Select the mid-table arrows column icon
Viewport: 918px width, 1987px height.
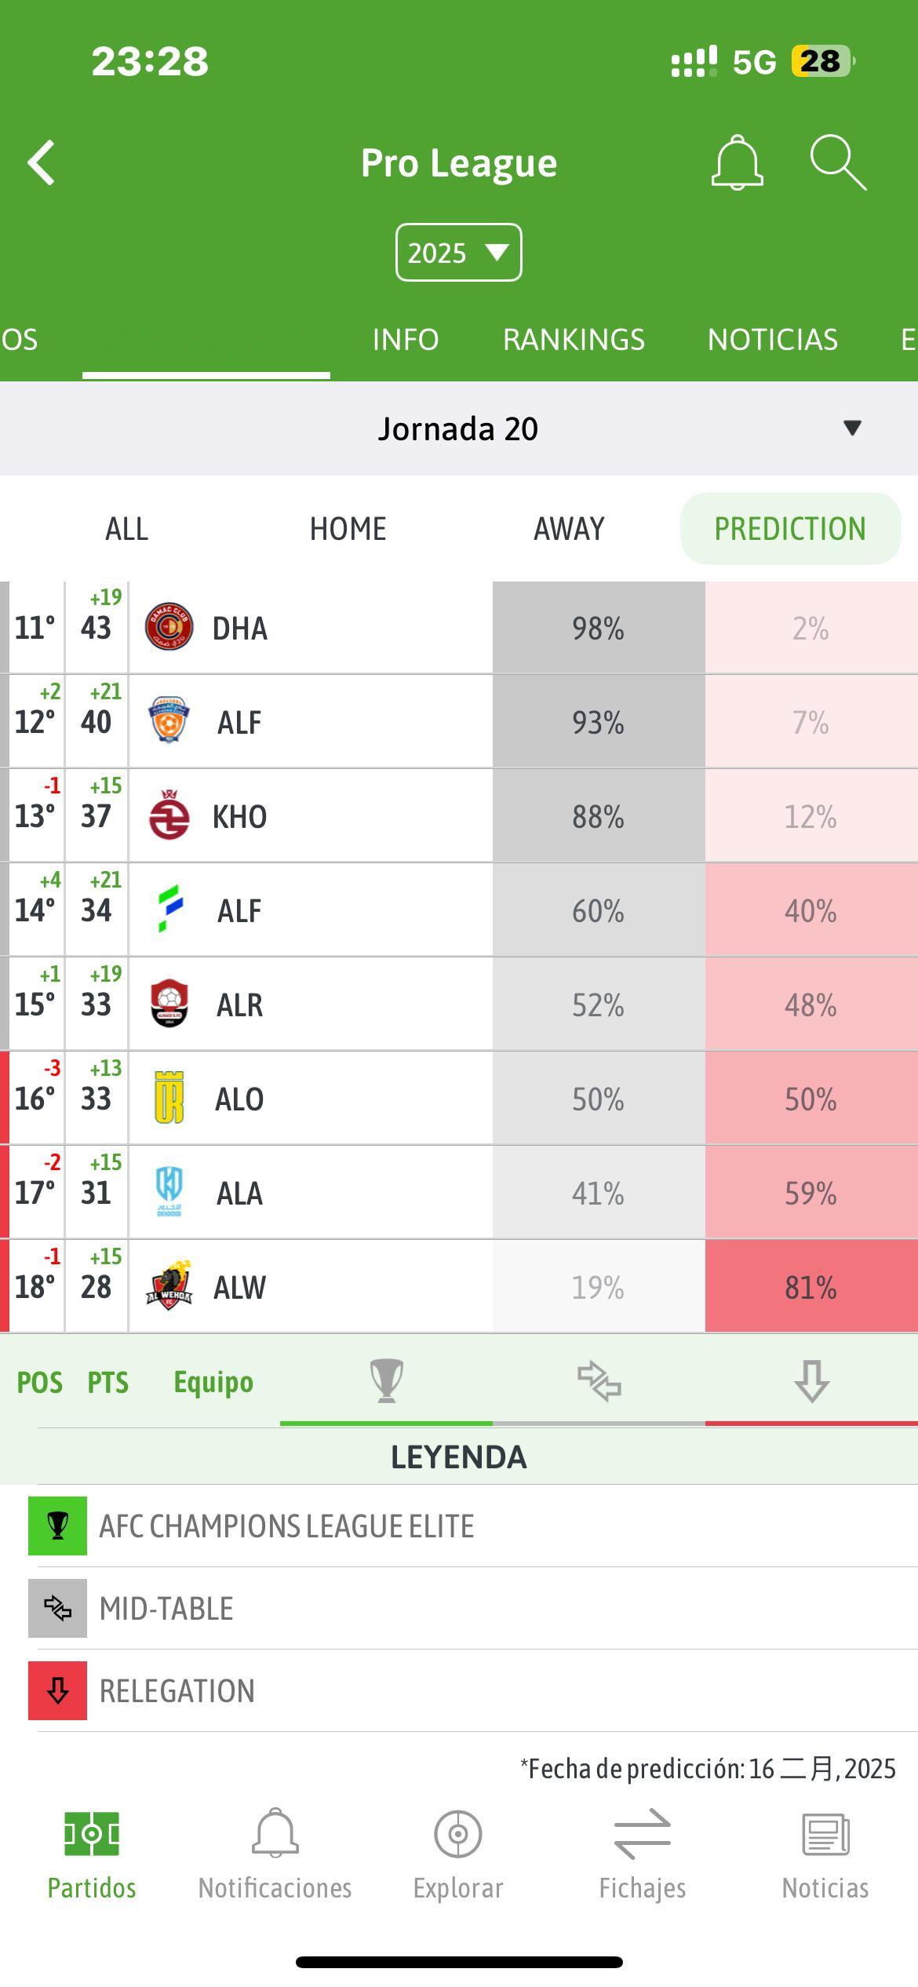(x=599, y=1381)
